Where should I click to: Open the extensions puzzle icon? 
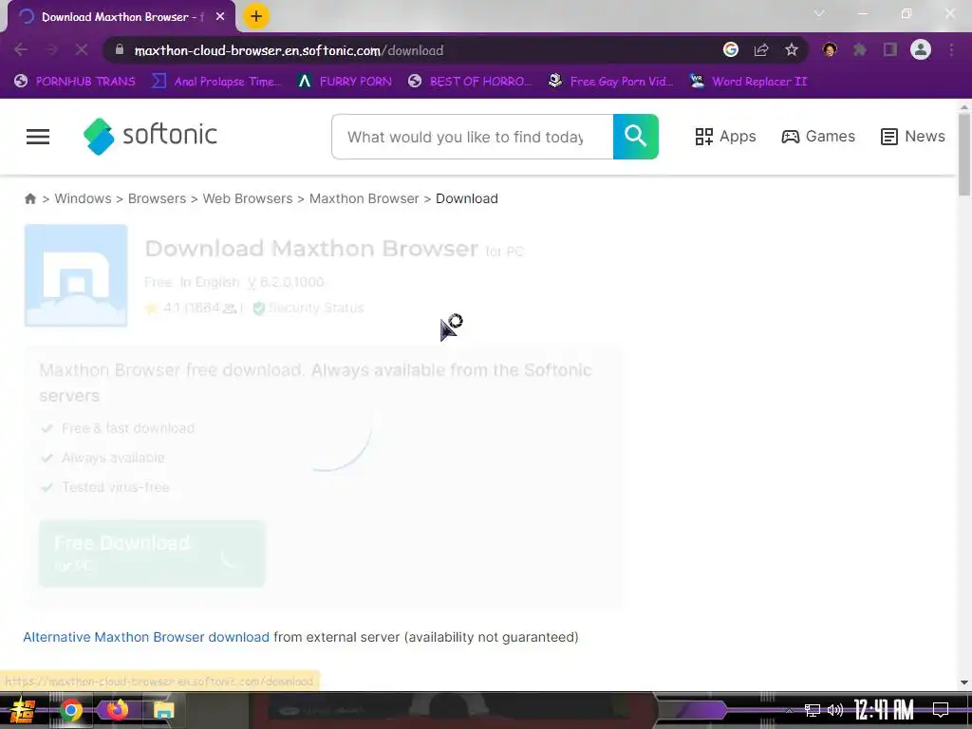point(860,49)
